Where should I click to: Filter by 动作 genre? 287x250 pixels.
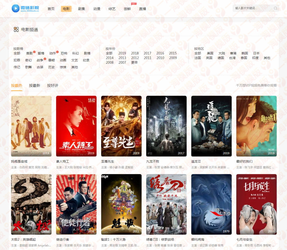click(x=52, y=53)
